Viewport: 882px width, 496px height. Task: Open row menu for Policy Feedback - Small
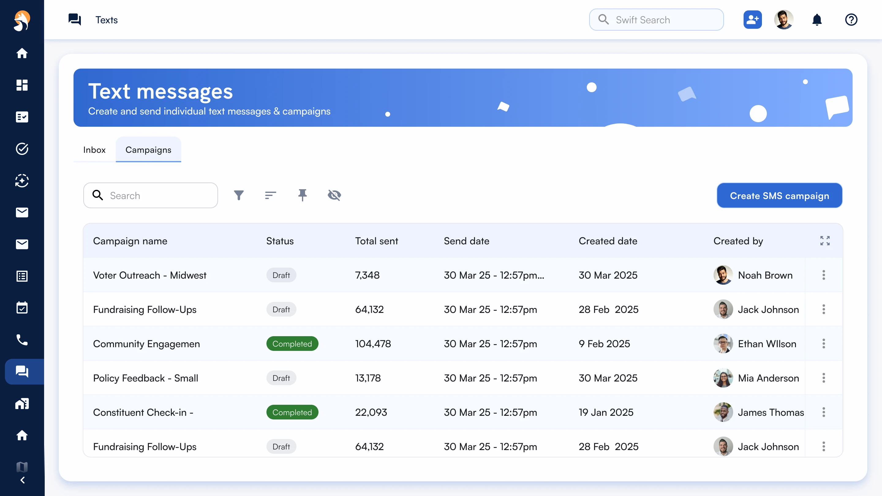click(x=824, y=378)
